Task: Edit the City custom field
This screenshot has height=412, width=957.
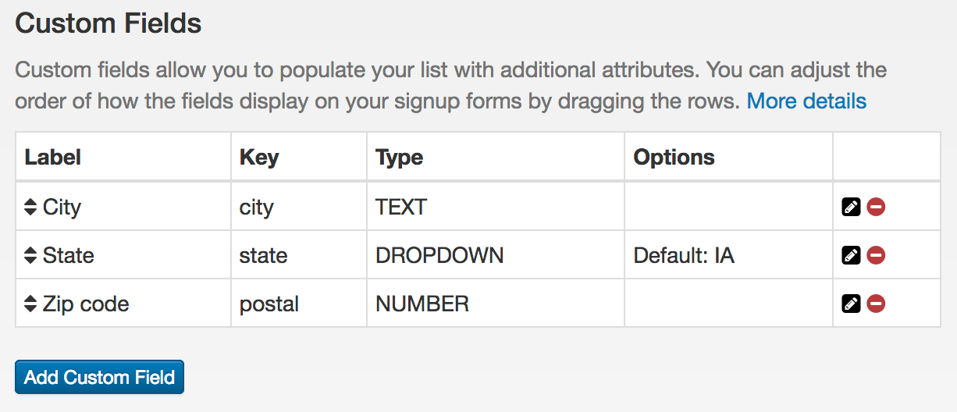Action: click(851, 207)
